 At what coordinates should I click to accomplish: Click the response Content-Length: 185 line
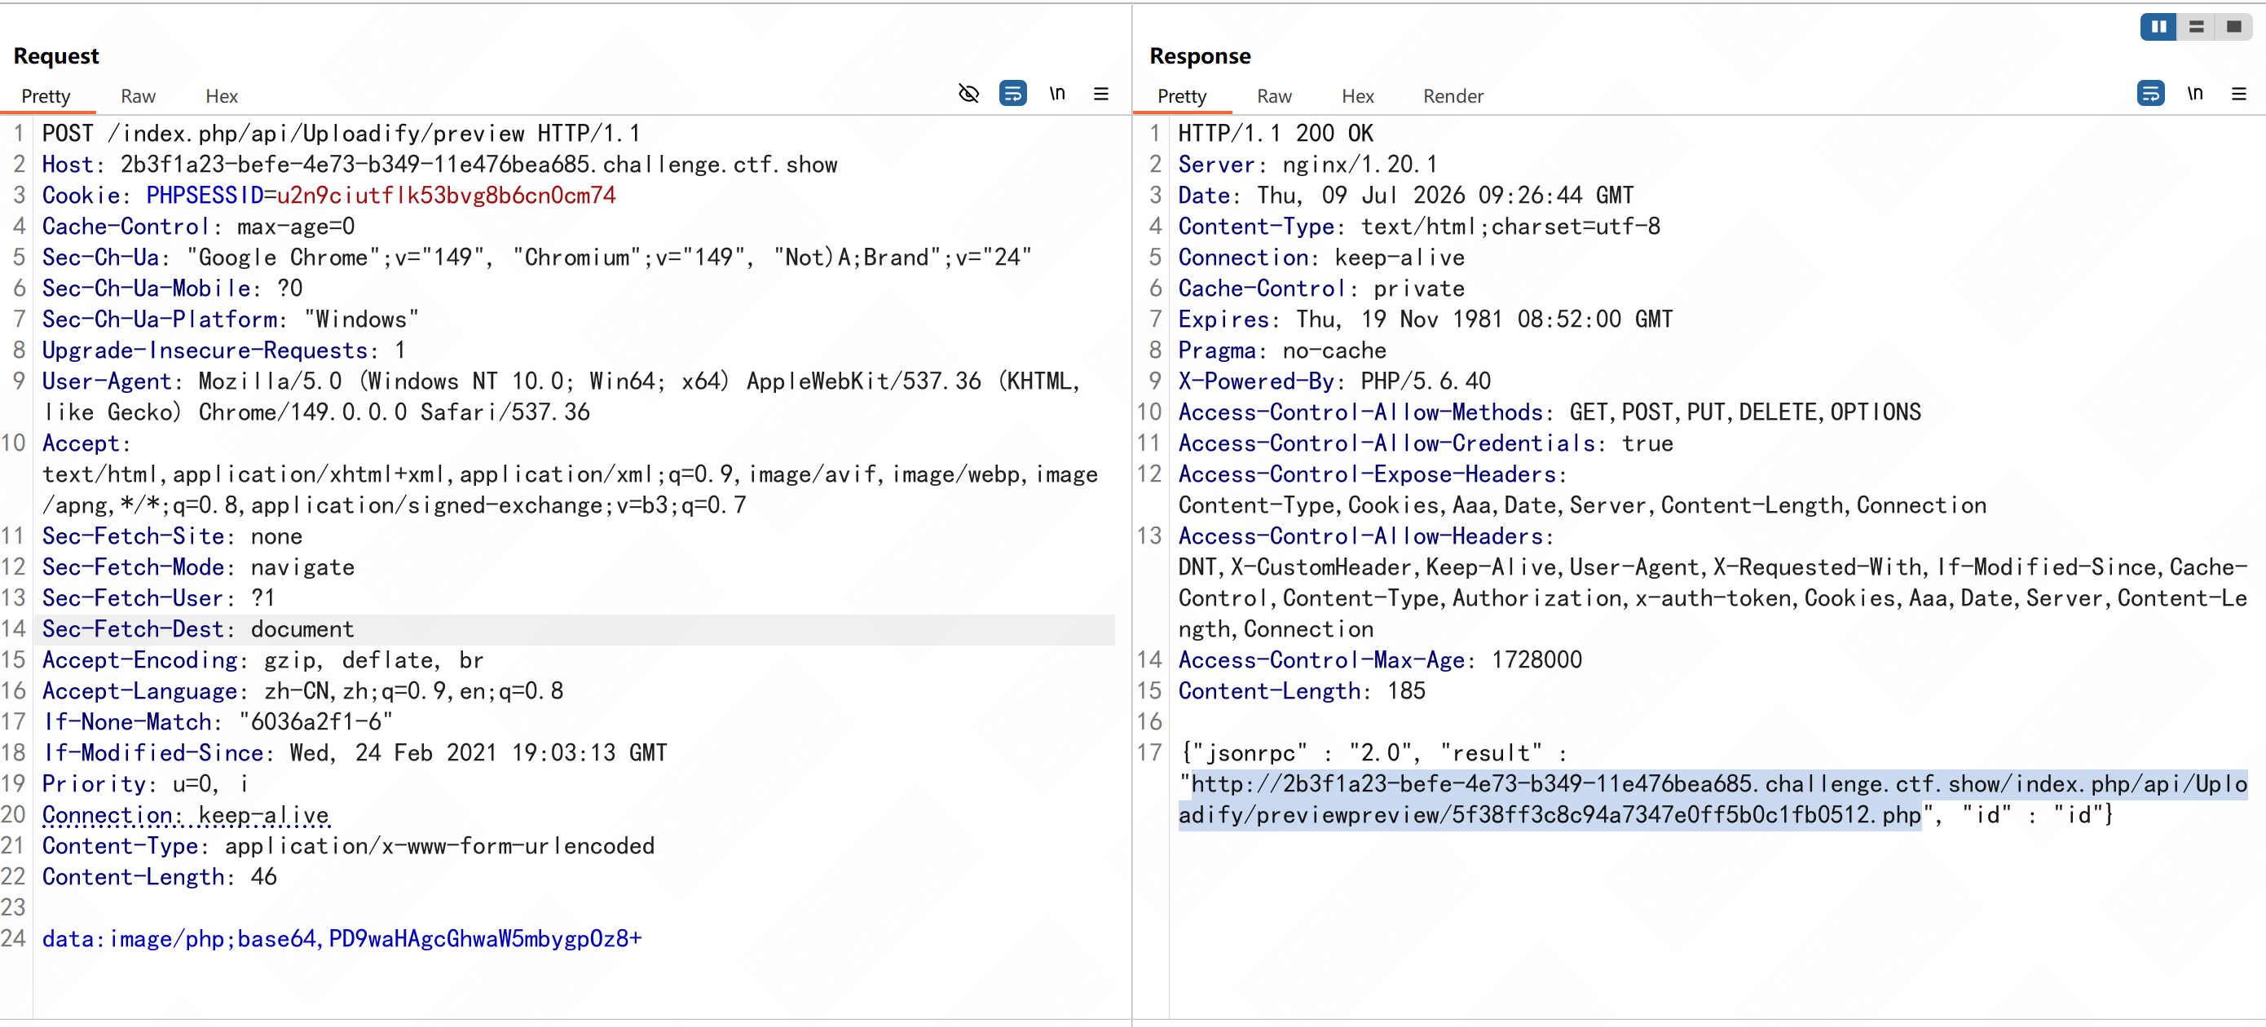1302,691
